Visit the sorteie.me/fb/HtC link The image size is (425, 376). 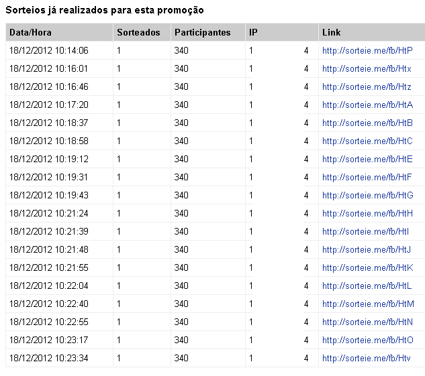click(x=367, y=141)
